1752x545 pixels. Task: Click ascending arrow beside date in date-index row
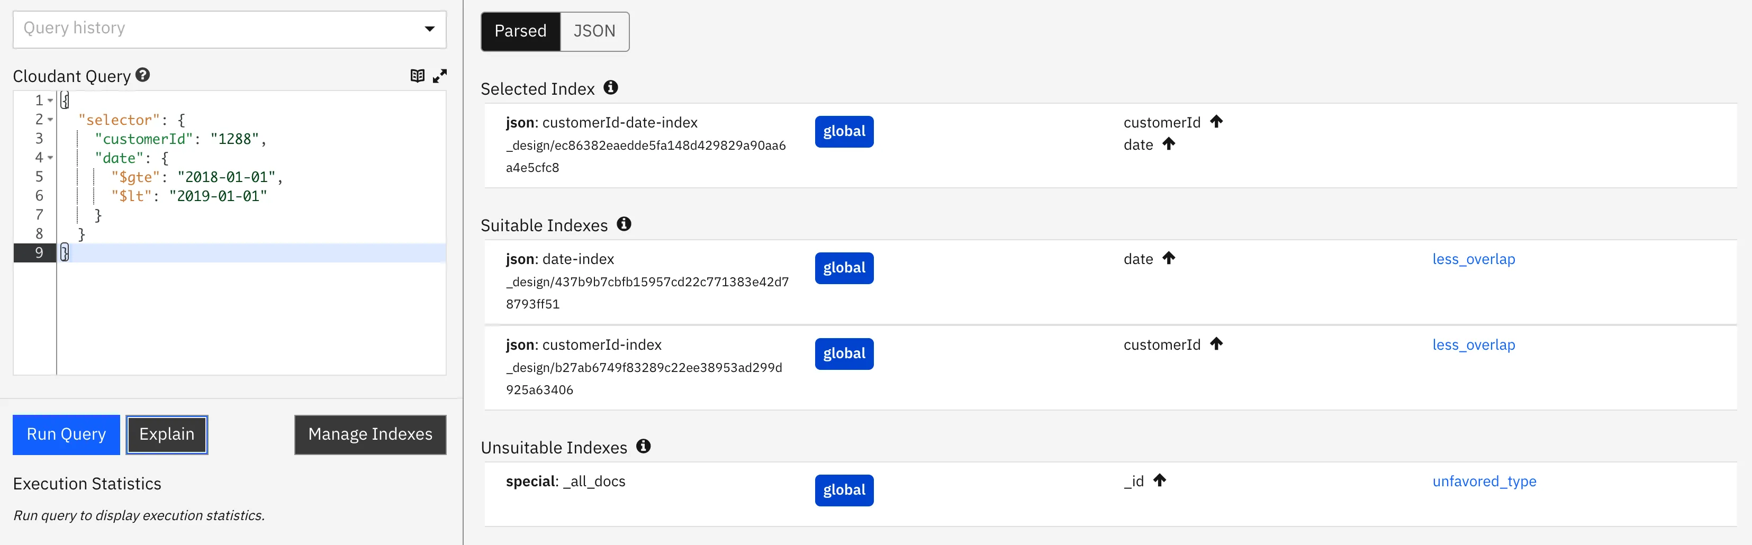[1169, 258]
